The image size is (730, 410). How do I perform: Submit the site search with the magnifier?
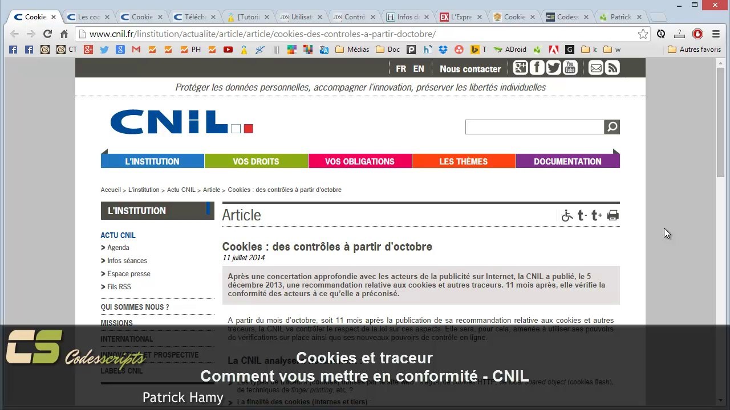point(612,127)
